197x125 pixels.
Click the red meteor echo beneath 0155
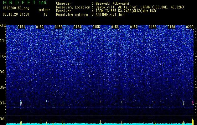click(x=101, y=102)
